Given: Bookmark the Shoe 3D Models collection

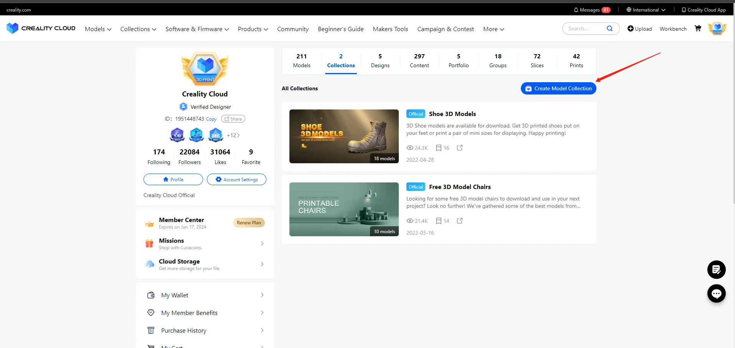Looking at the screenshot, I should 439,148.
